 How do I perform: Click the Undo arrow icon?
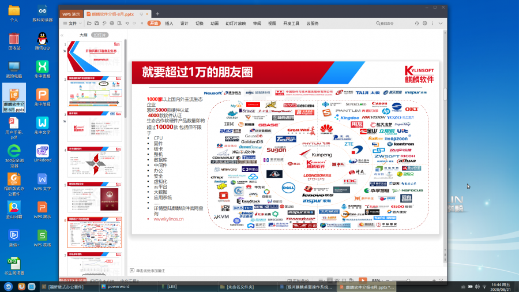coord(127,24)
